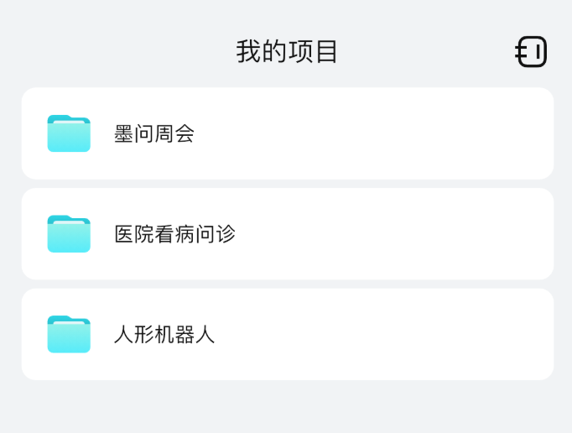Click the folder icon beside 墨问周会

(x=69, y=133)
